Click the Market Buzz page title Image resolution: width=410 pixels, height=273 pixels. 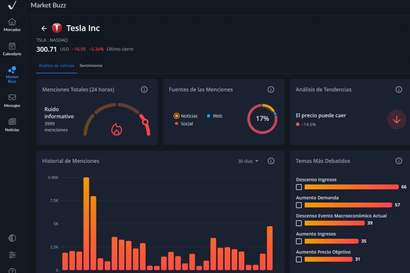click(x=48, y=5)
